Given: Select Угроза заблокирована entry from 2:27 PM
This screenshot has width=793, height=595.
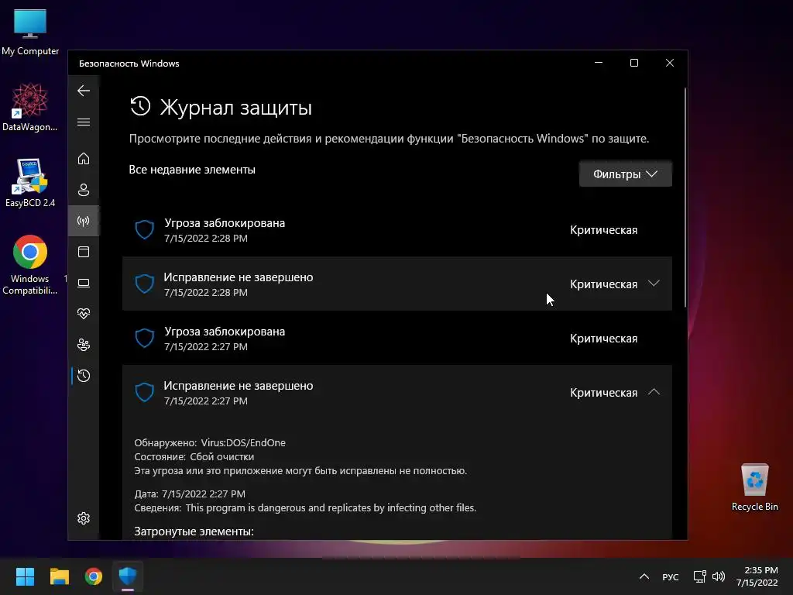Looking at the screenshot, I should 397,339.
